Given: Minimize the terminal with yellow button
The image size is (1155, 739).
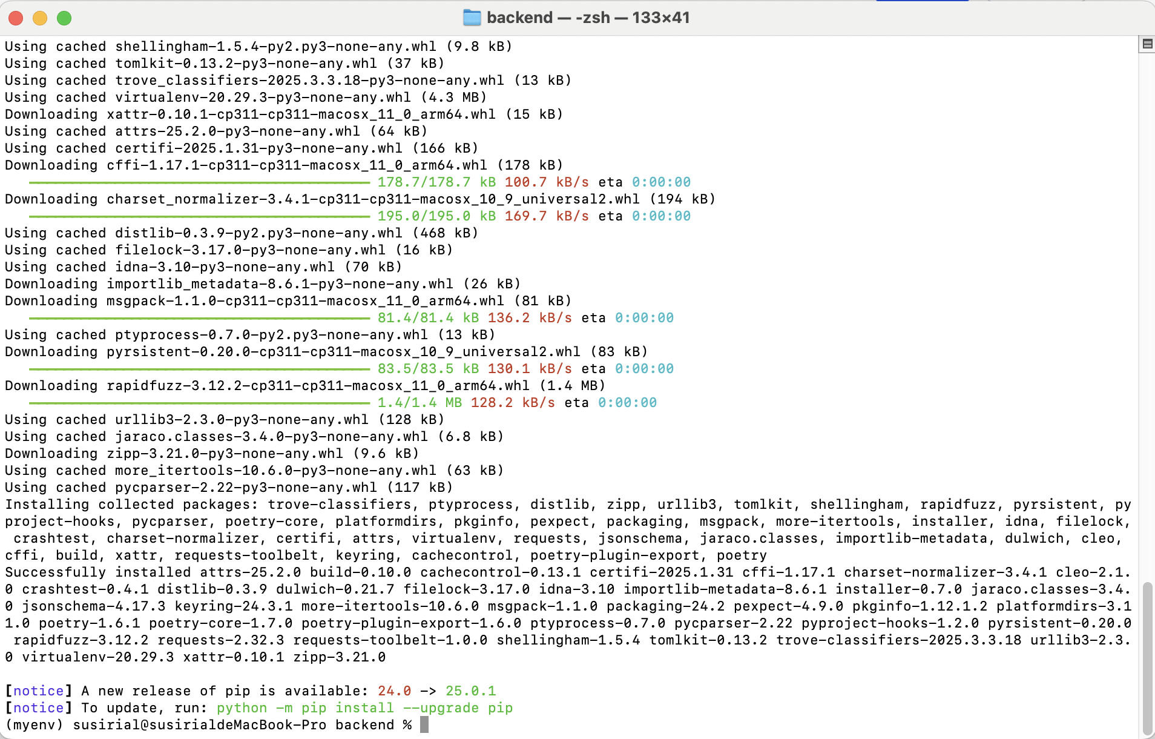Looking at the screenshot, I should [x=40, y=18].
